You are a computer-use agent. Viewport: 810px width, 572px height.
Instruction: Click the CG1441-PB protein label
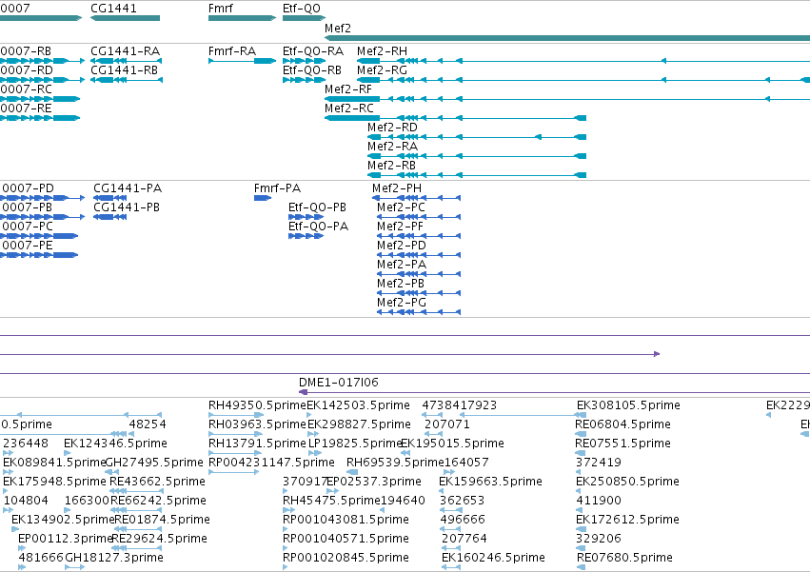click(127, 207)
